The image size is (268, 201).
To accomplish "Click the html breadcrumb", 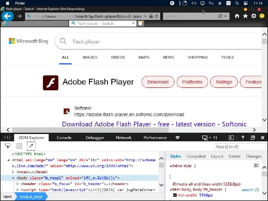I will coord(7,197).
